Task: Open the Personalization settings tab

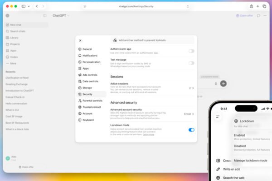Action: coord(89,62)
